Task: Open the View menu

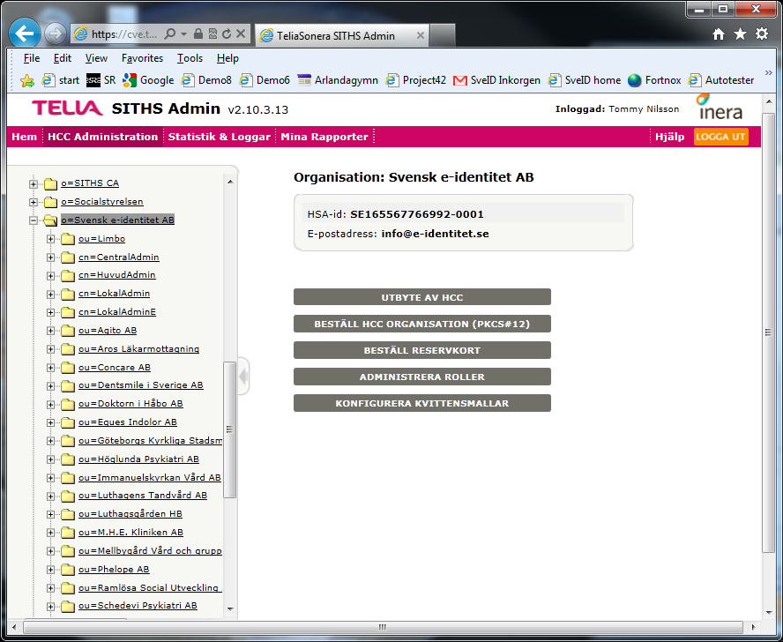Action: 96,58
